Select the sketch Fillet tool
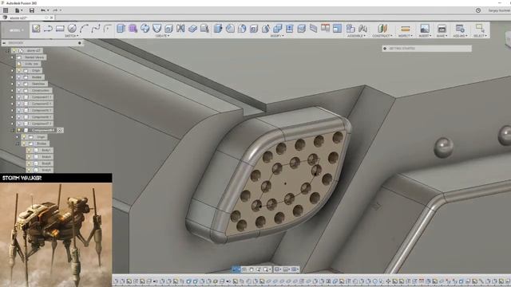This screenshot has width=511, height=287. coord(107,29)
